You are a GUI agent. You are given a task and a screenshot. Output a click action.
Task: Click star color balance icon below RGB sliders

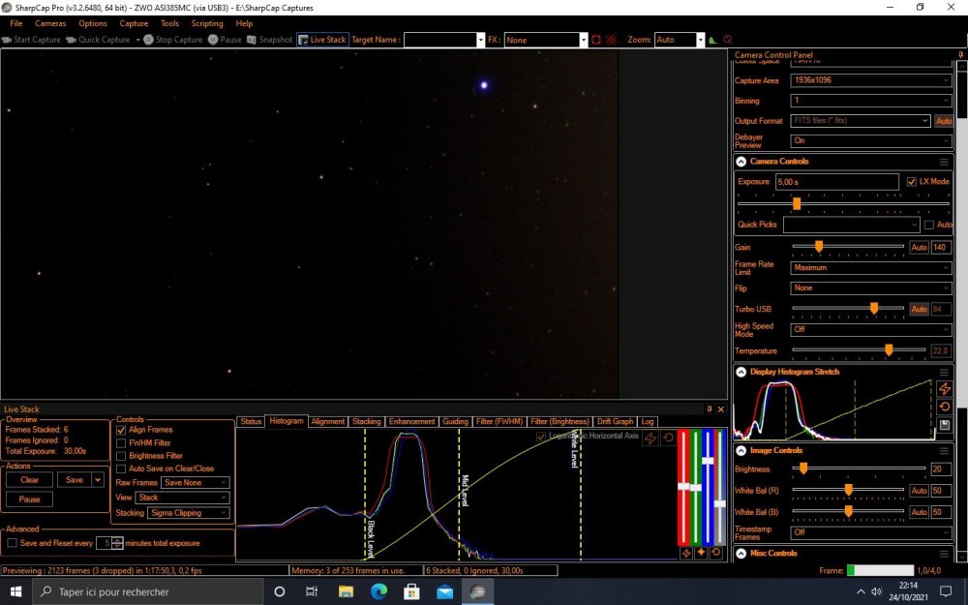click(701, 553)
